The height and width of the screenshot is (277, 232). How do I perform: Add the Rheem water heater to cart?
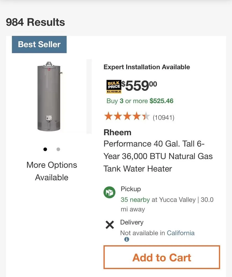162,257
